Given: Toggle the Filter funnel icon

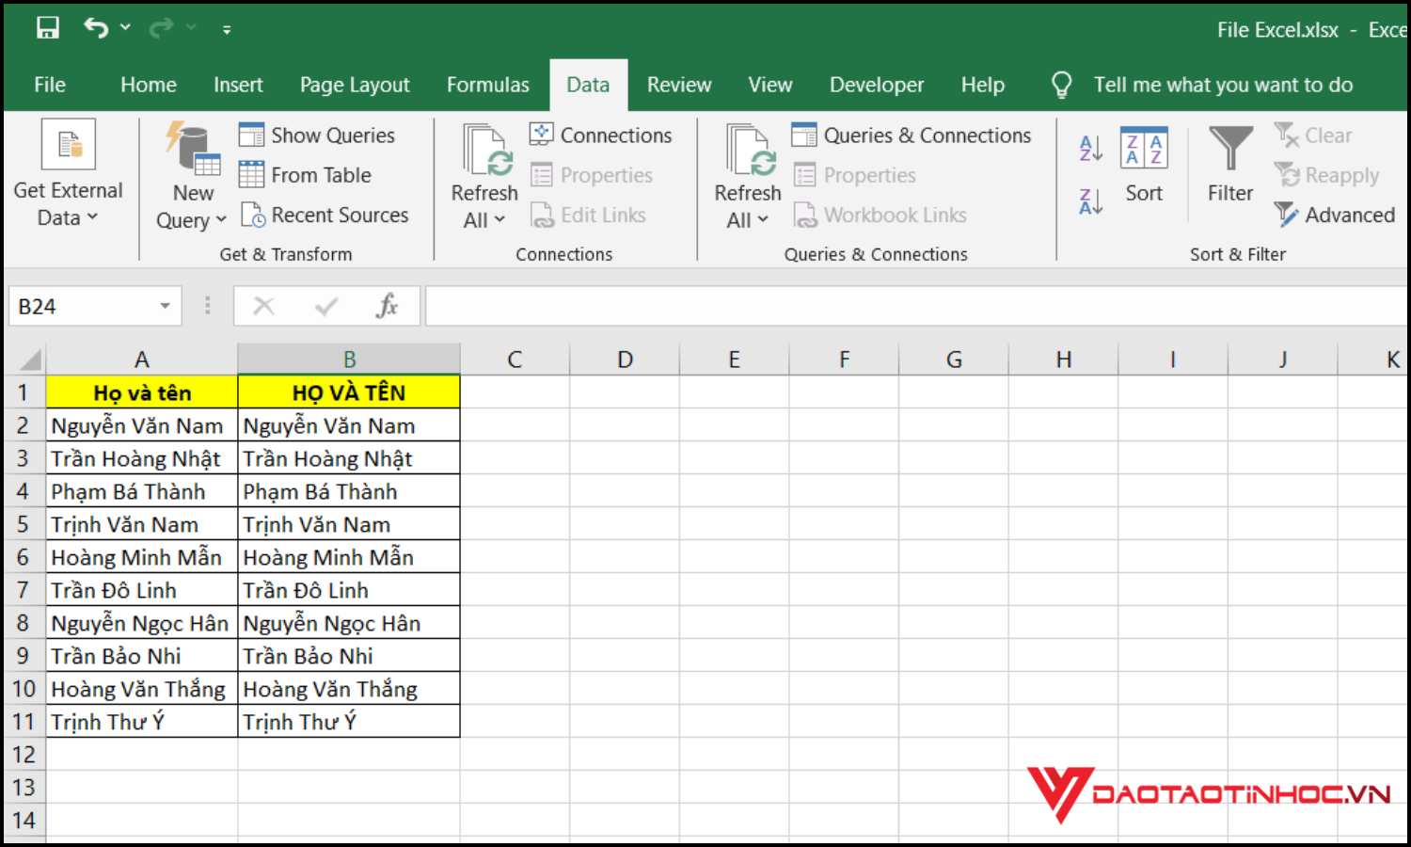Looking at the screenshot, I should [1229, 166].
